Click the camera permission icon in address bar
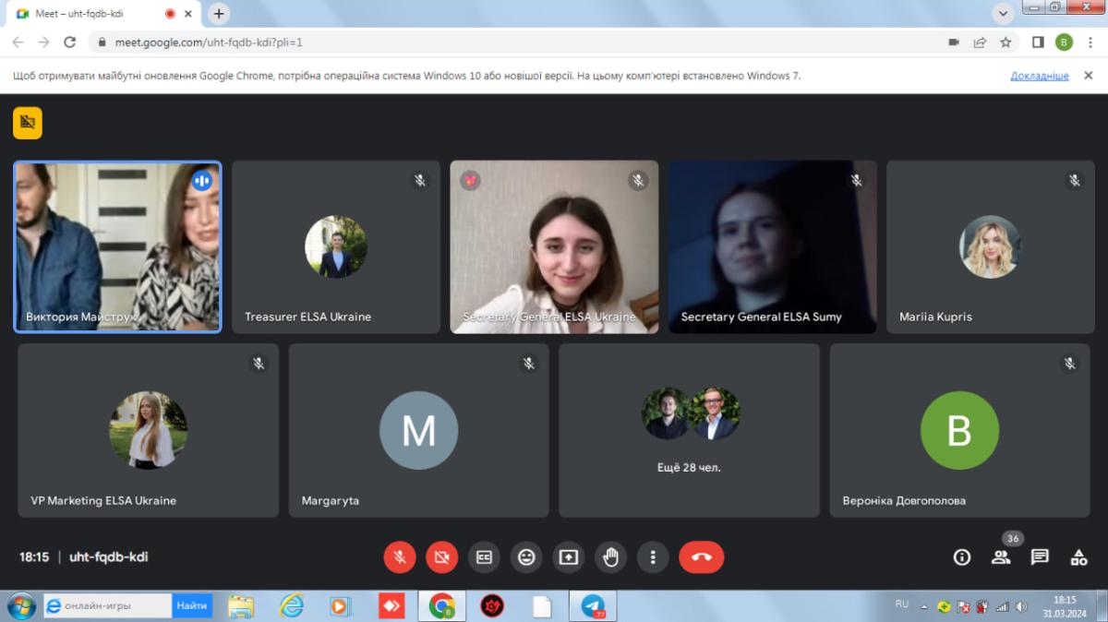The width and height of the screenshot is (1108, 622). 954,42
